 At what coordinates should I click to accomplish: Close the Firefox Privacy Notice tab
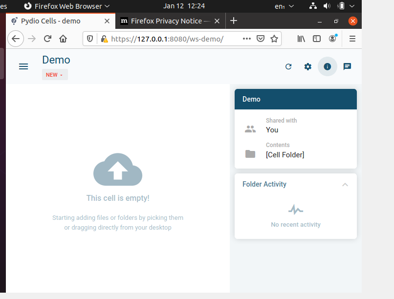tap(217, 21)
